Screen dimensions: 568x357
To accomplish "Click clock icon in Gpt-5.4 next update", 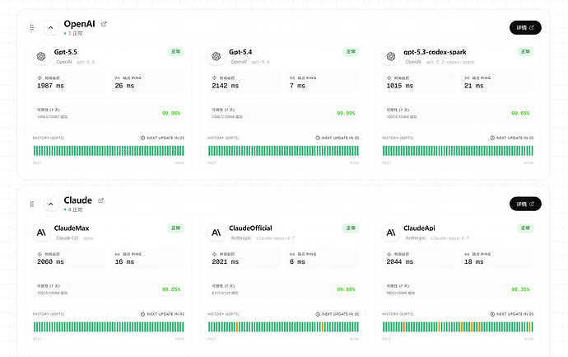I will click(x=318, y=138).
